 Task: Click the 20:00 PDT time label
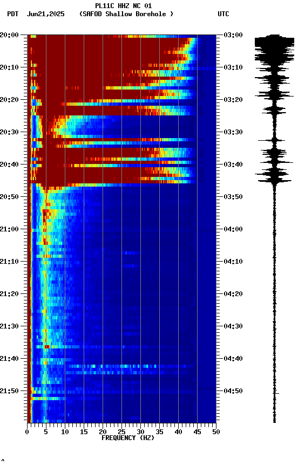click(9, 35)
